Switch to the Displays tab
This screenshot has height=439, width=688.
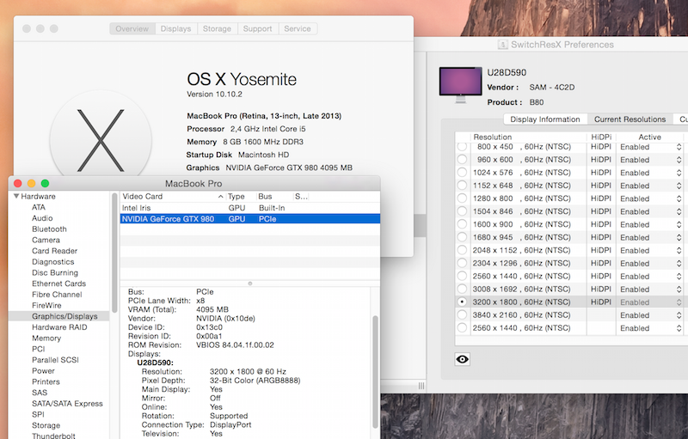tap(175, 28)
